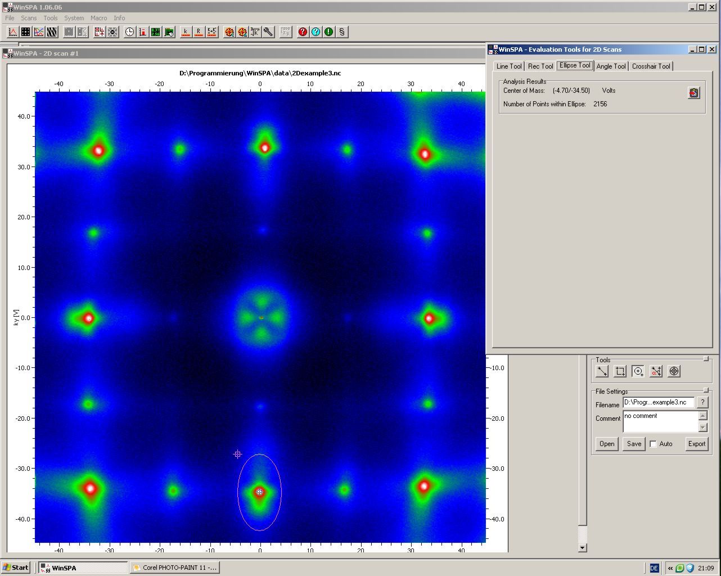721x576 pixels.
Task: Enable the Auto checkbox
Action: point(653,444)
